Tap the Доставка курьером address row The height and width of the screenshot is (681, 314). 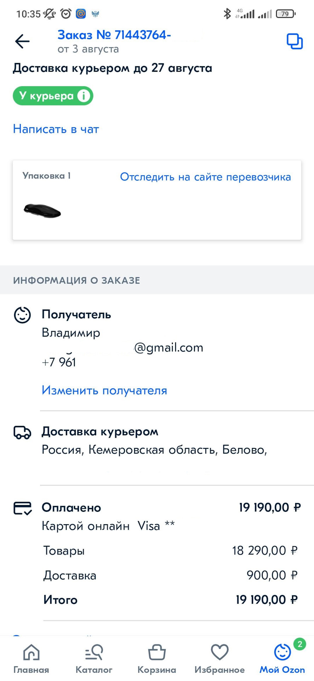point(154,450)
